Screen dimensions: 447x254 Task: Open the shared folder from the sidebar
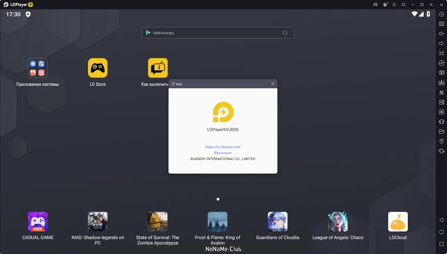[x=442, y=131]
